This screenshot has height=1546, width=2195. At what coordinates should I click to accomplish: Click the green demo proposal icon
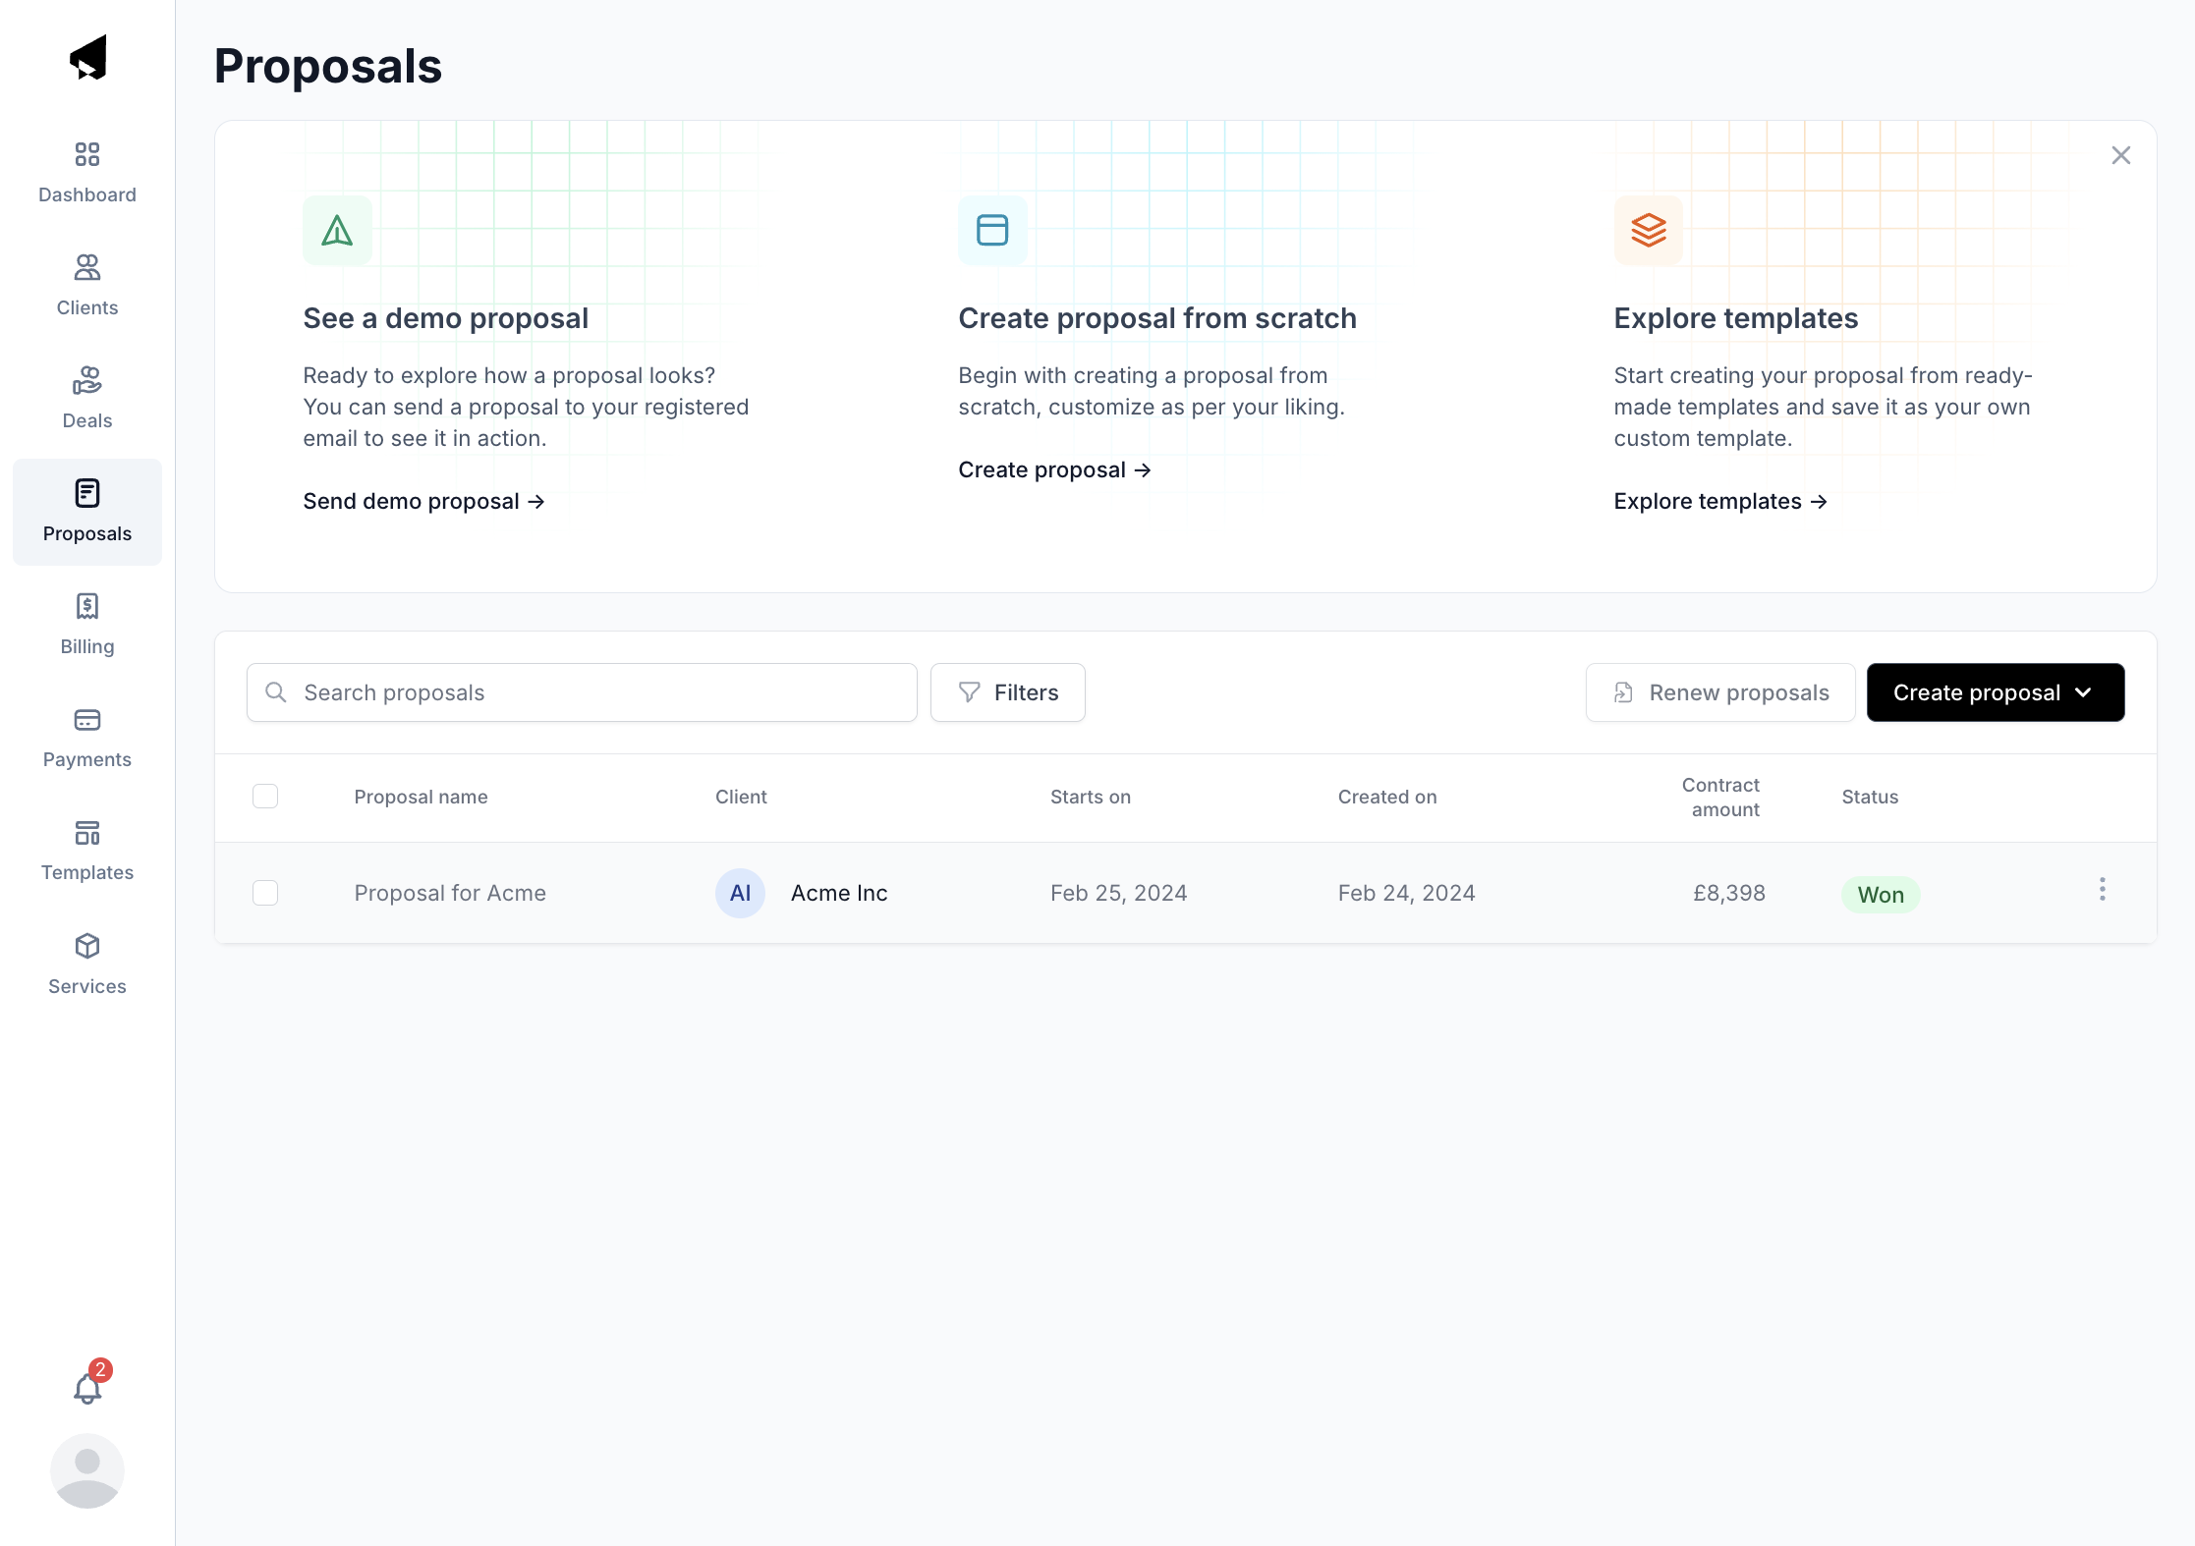coord(337,231)
